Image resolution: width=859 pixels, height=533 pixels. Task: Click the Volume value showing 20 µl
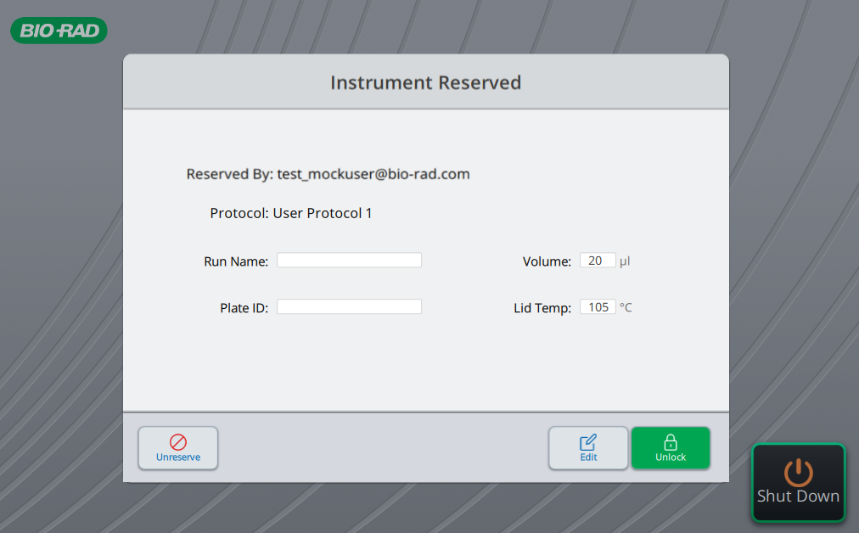pyautogui.click(x=598, y=260)
